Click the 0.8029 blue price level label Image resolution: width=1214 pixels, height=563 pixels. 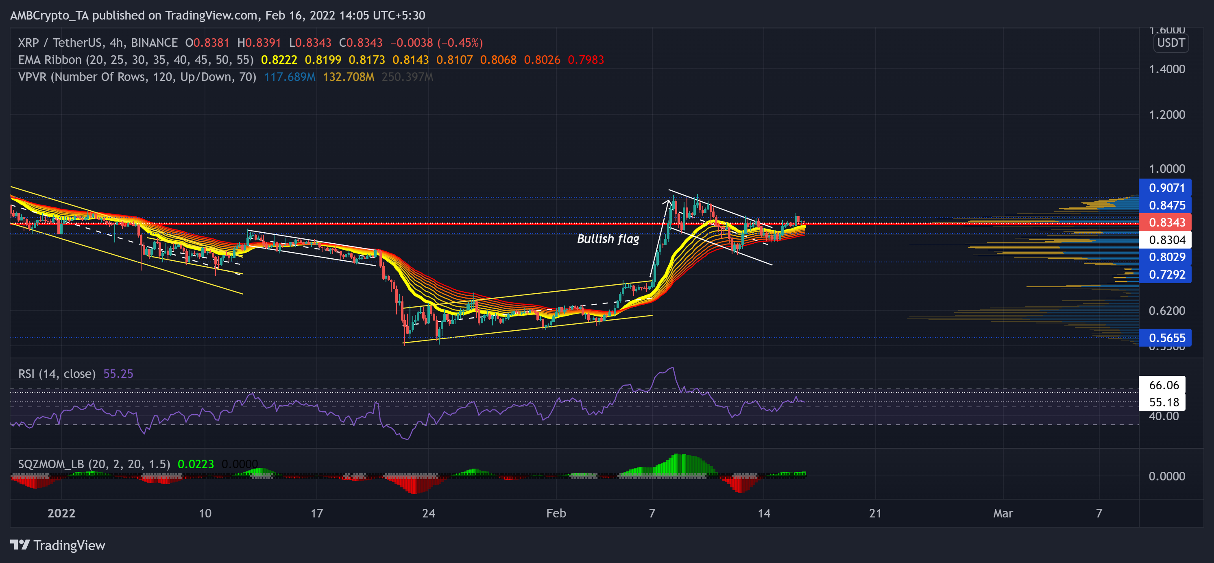1164,257
